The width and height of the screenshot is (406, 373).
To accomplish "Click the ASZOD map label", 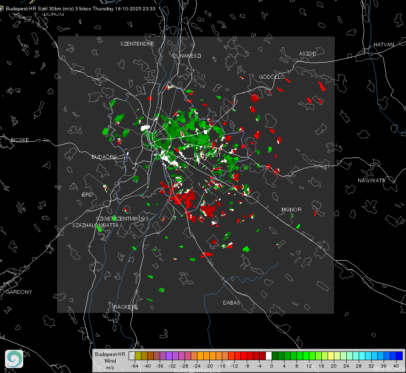I will point(308,53).
